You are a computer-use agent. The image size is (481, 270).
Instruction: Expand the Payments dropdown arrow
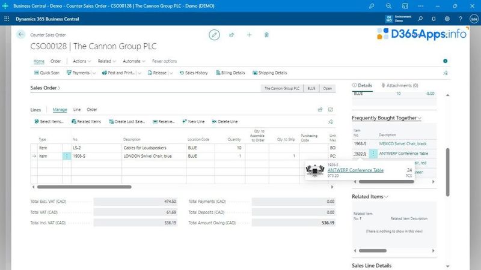coord(94,73)
